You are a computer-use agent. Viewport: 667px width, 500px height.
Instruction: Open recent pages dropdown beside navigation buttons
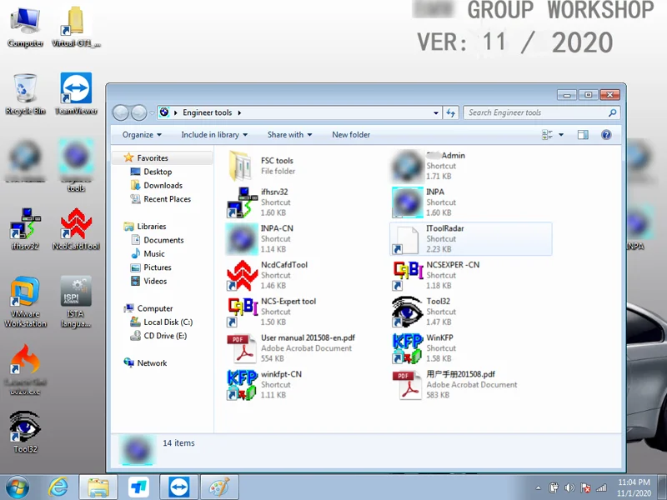pos(152,113)
